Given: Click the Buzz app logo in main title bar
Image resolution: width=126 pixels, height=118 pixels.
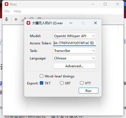Looking at the screenshot, I should click(6, 4).
